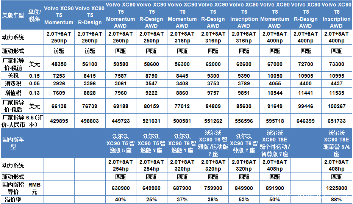Click the 38% markup rate cell
Image resolution: width=353 pixels, height=204 pixels.
point(213,200)
